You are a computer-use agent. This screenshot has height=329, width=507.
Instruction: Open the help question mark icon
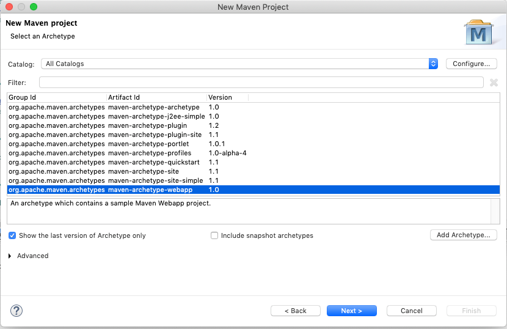16,311
